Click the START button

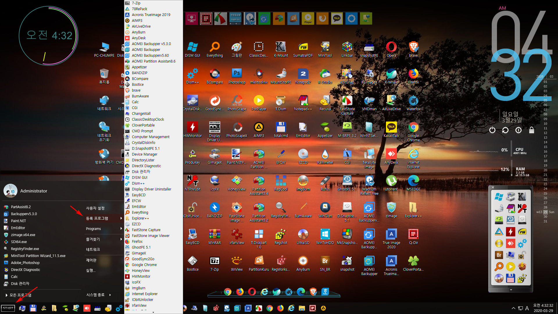click(x=8, y=308)
